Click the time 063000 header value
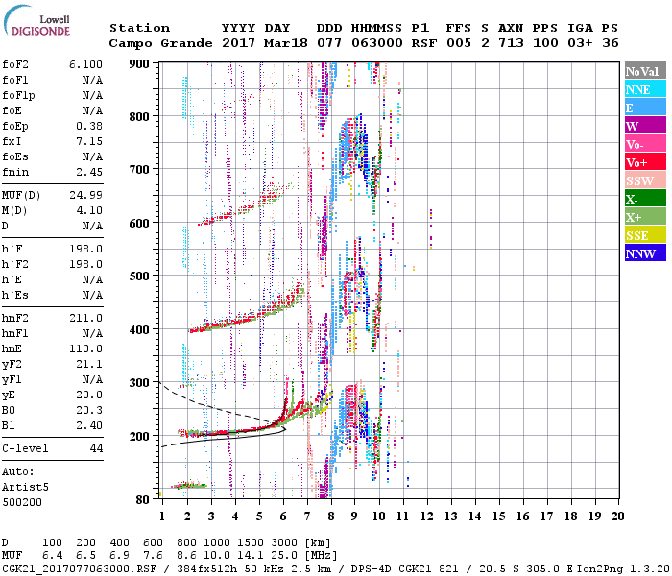 tap(376, 43)
